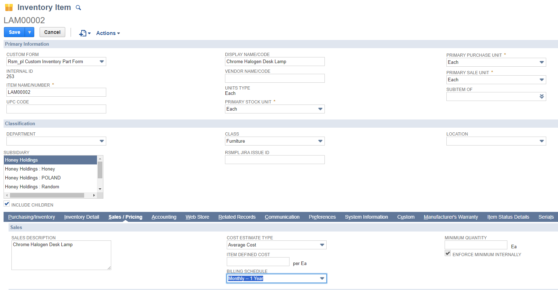Open the Class dropdown showing Furniture
558x290 pixels.
(320, 141)
